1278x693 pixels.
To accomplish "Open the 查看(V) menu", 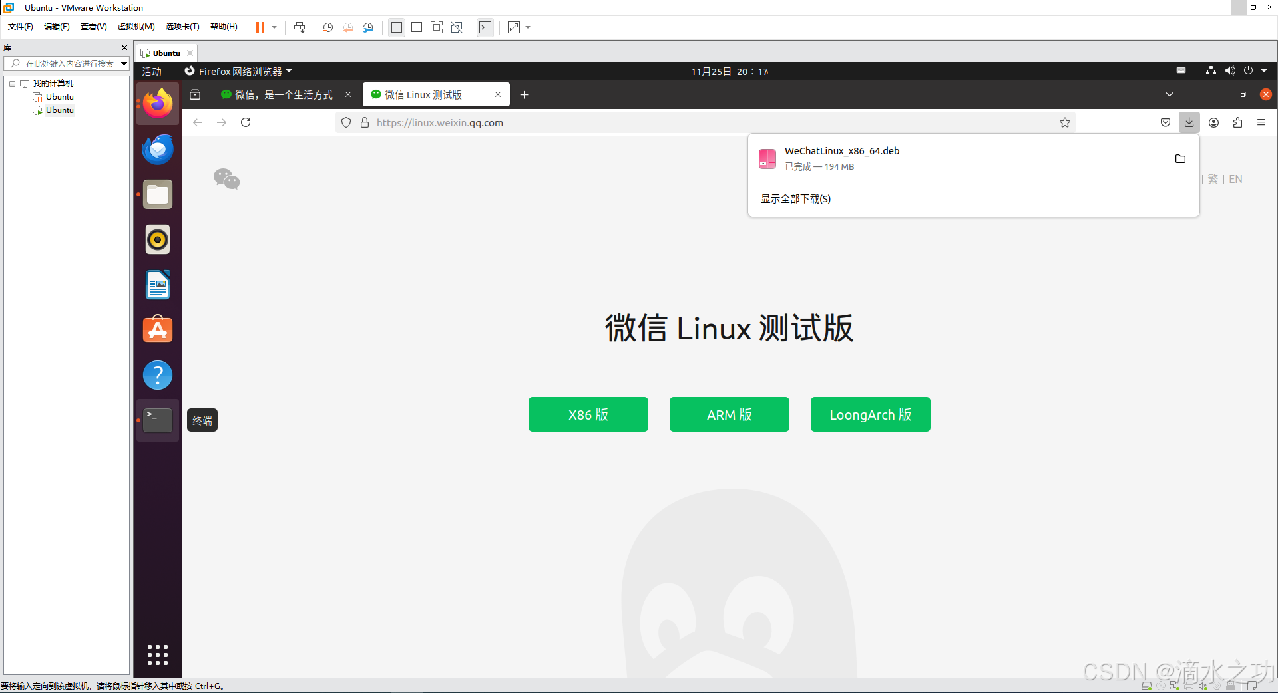I will (x=94, y=27).
